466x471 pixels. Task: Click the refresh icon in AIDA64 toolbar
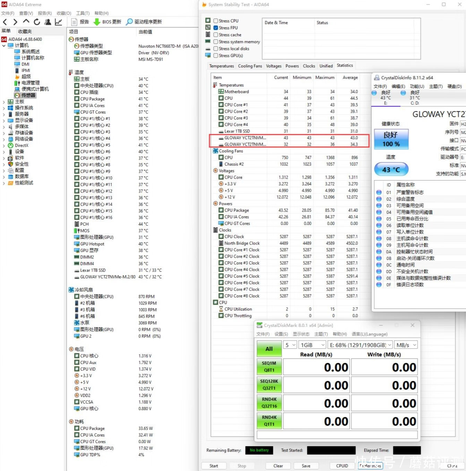[x=37, y=22]
